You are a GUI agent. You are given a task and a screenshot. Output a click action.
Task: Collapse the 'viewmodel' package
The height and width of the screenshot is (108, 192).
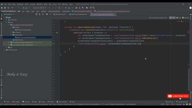(11, 35)
